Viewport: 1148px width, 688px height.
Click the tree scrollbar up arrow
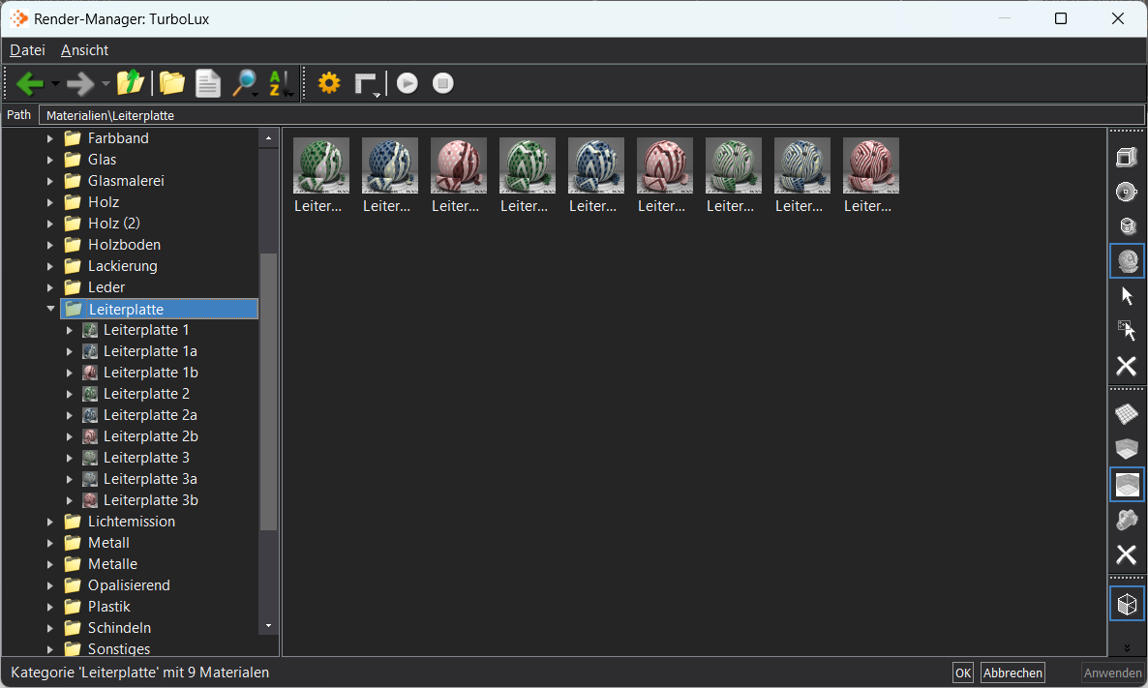[x=269, y=137]
